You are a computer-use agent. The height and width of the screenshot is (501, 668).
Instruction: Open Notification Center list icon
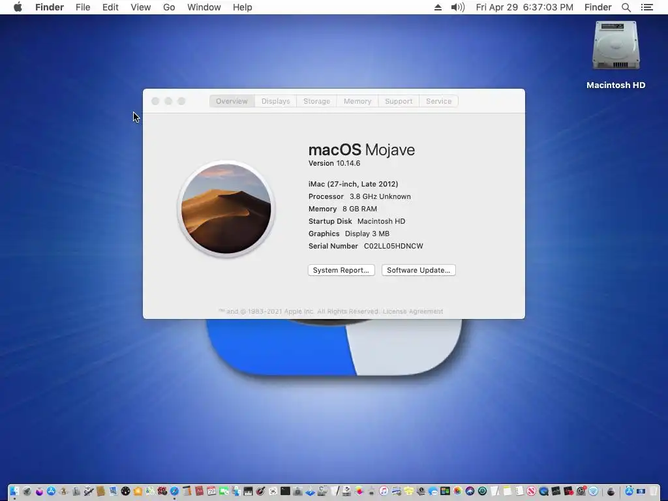pos(646,7)
